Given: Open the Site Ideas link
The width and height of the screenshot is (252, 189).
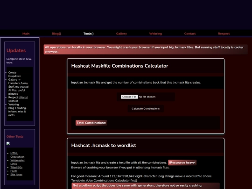Looking at the screenshot, I should pos(16,175).
